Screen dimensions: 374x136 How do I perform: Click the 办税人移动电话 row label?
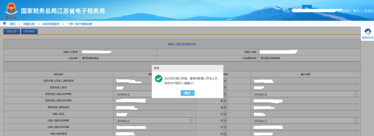[x=59, y=134]
